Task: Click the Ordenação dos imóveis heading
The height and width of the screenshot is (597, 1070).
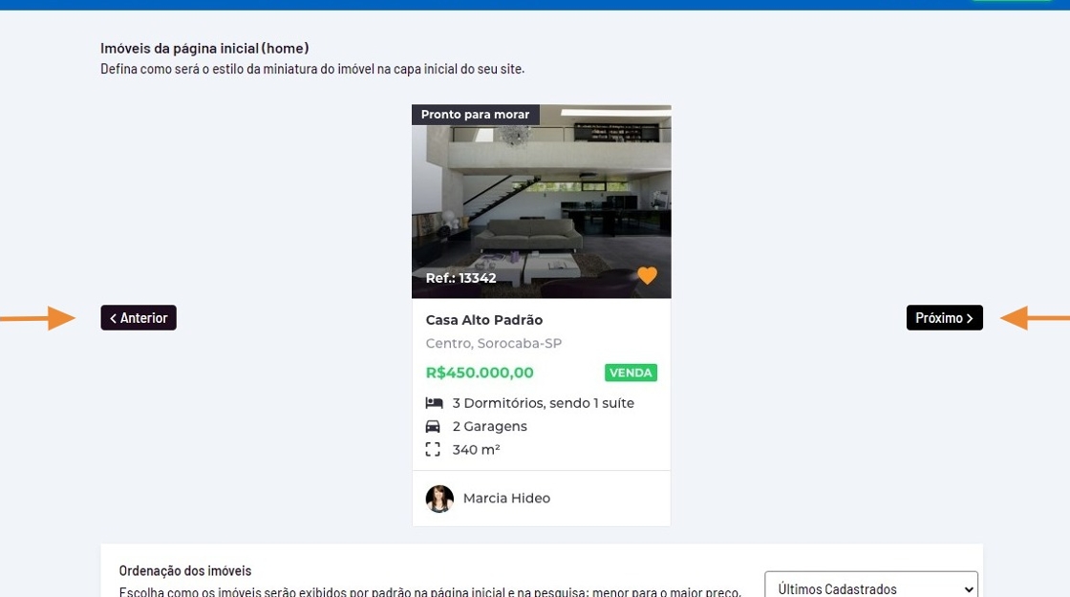Action: click(x=184, y=570)
